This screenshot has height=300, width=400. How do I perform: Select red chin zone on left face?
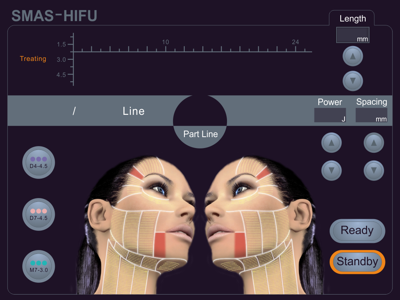click(160, 245)
